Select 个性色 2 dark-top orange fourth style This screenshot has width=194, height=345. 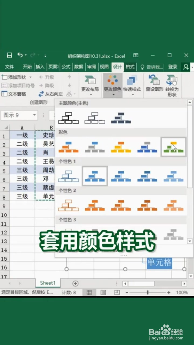tap(147, 205)
